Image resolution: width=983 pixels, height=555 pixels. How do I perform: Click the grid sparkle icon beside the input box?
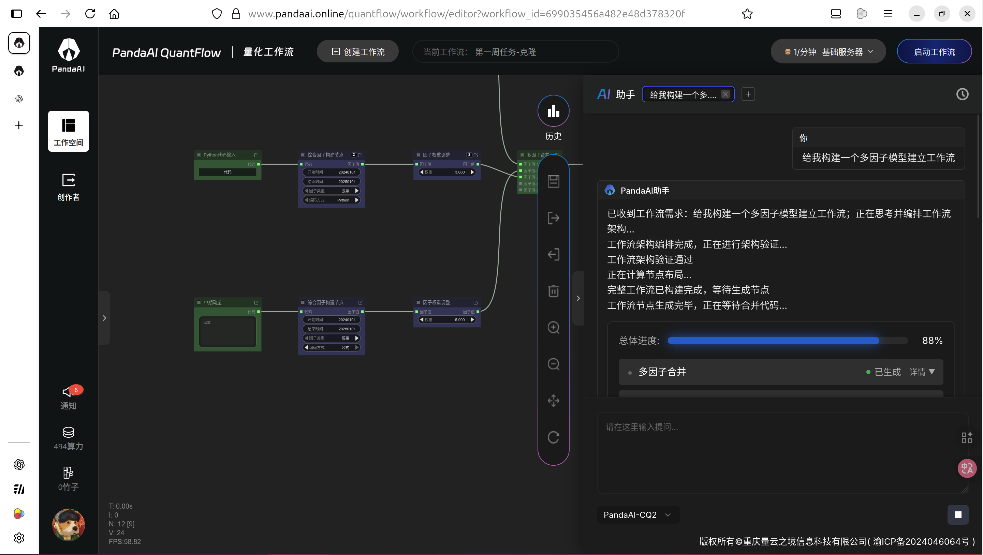(x=967, y=437)
